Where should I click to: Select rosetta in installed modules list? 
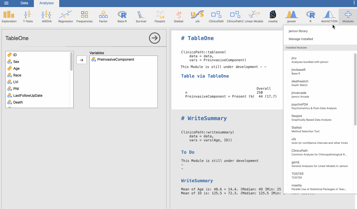[319, 187]
